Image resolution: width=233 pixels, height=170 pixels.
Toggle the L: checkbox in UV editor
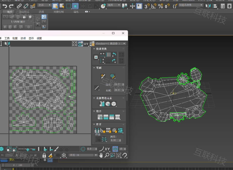pos(35,155)
